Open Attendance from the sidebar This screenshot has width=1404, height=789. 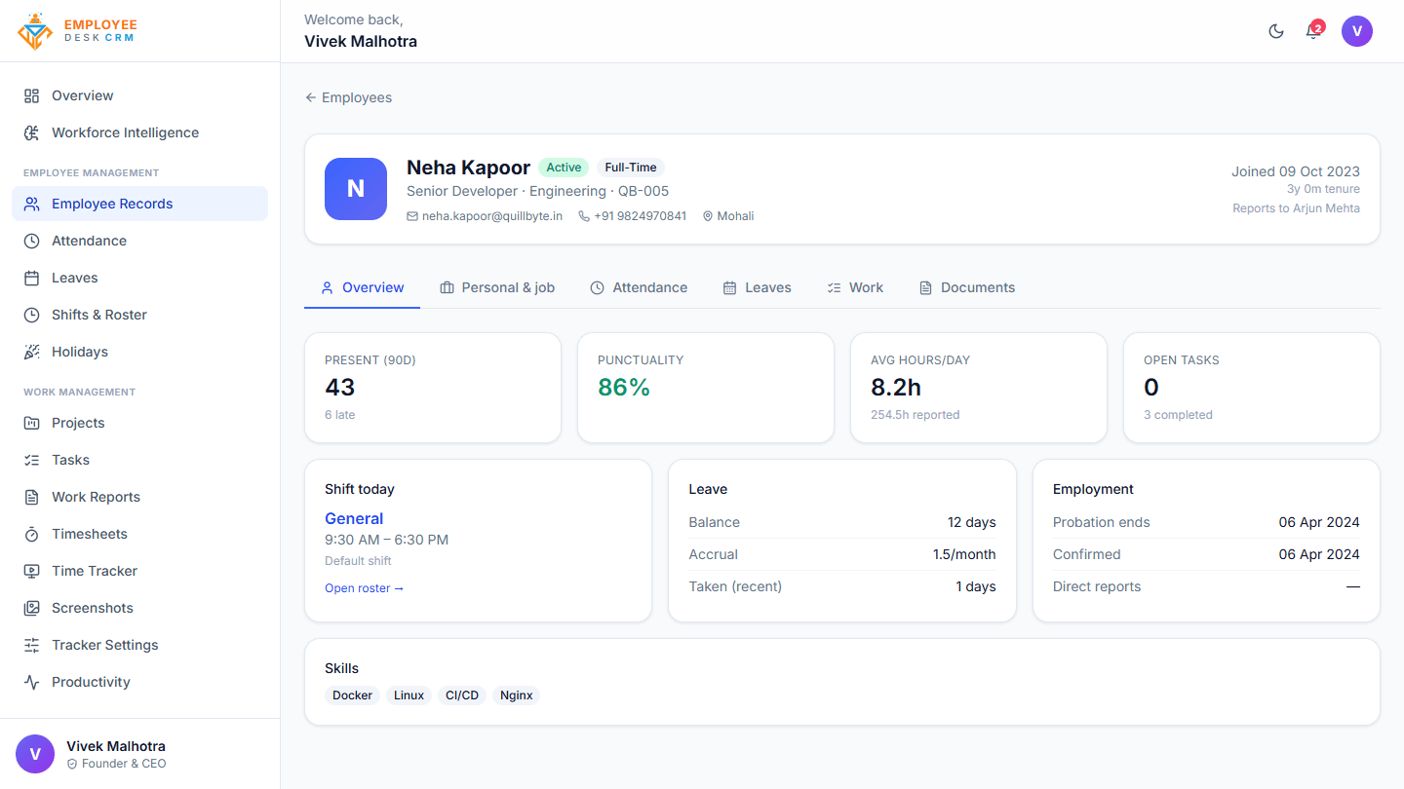(x=139, y=241)
